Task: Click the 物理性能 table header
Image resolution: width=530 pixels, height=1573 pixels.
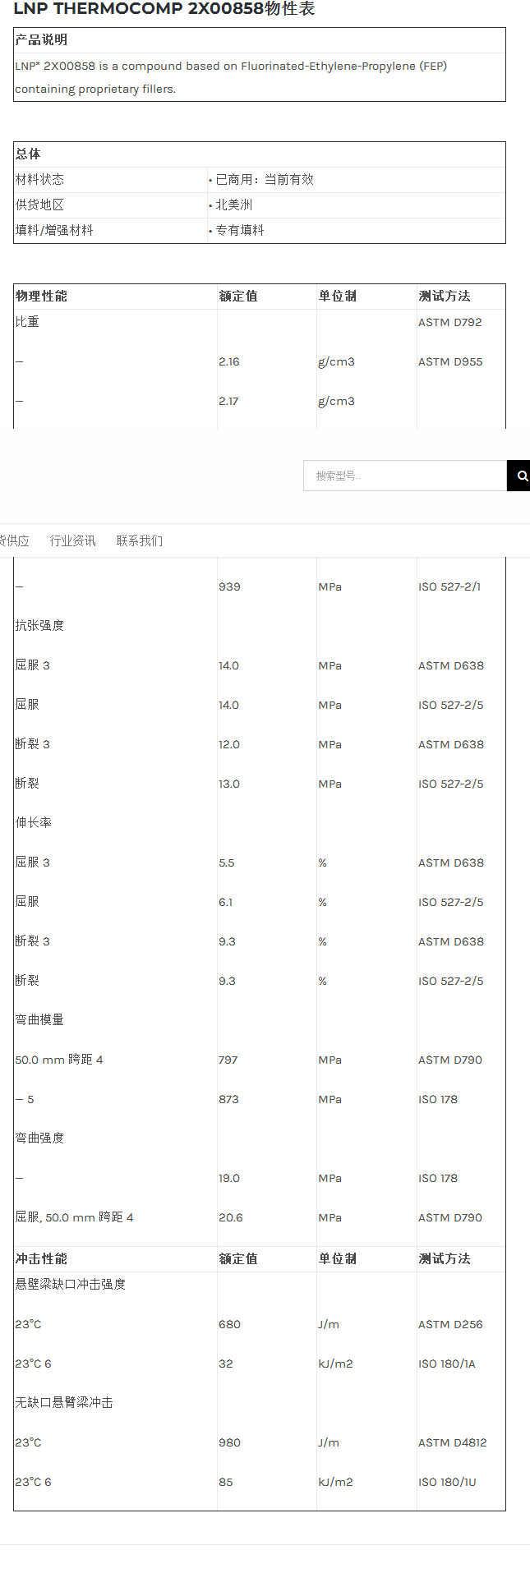Action: 41,296
